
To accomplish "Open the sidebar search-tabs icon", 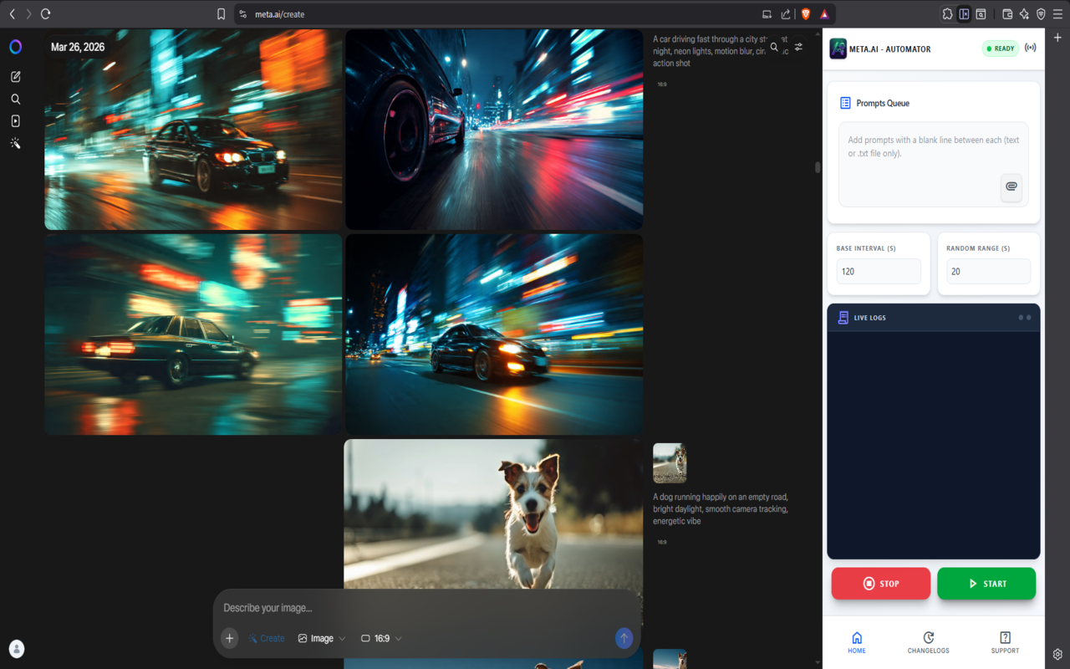I will (x=981, y=14).
